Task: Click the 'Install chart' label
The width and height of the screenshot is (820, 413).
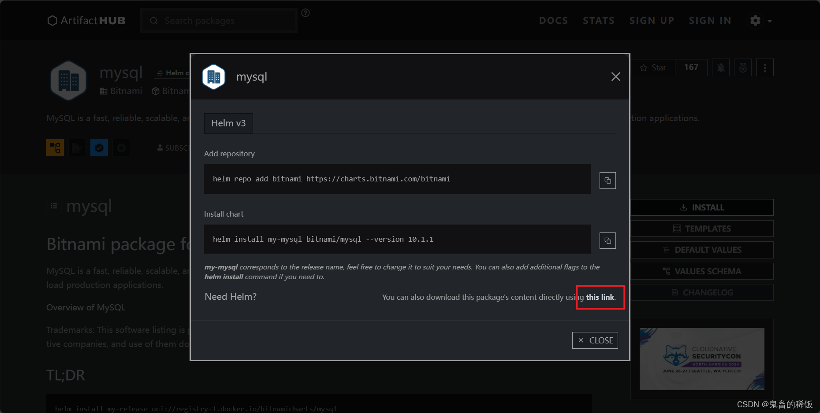Action: point(224,214)
